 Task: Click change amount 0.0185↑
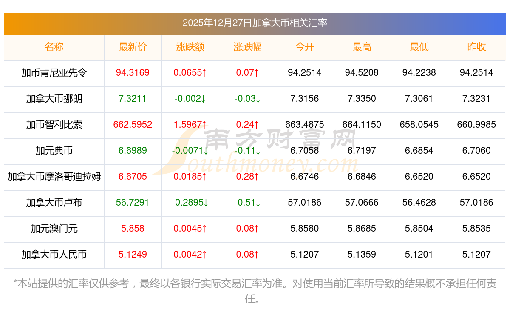(x=190, y=177)
